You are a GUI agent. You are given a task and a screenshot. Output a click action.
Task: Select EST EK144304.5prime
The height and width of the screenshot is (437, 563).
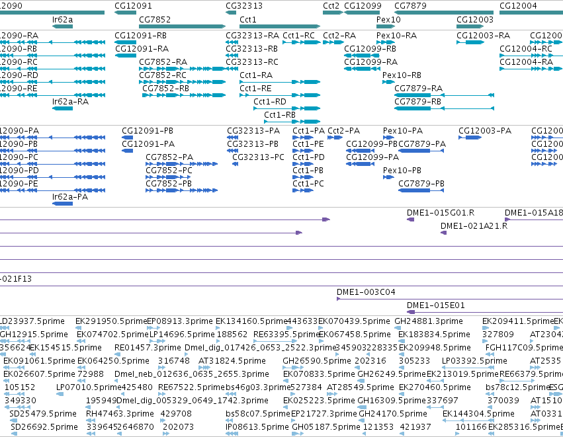(468, 420)
